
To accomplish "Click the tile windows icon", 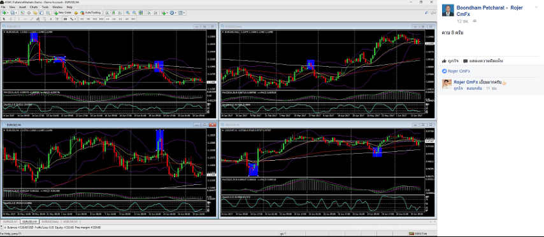I will 141,13.
